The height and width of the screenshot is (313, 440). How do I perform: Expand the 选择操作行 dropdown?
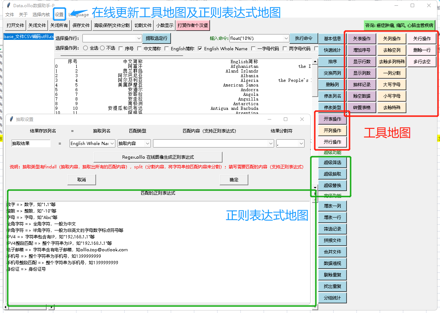(x=139, y=38)
